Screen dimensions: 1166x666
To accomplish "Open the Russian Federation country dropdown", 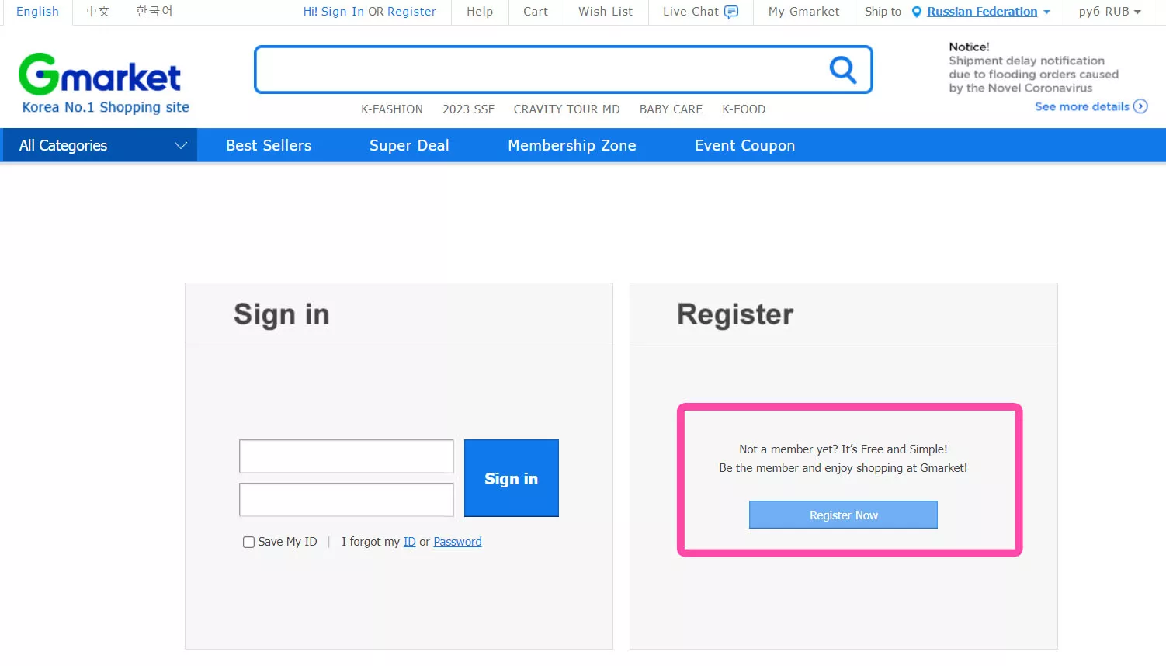I will pyautogui.click(x=988, y=12).
